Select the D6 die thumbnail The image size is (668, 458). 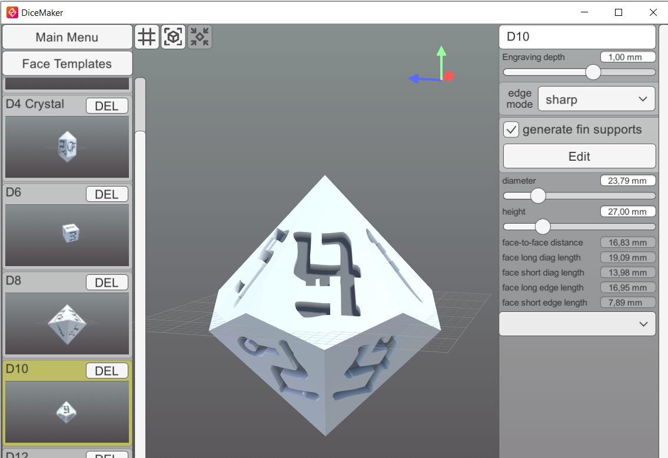(x=67, y=235)
